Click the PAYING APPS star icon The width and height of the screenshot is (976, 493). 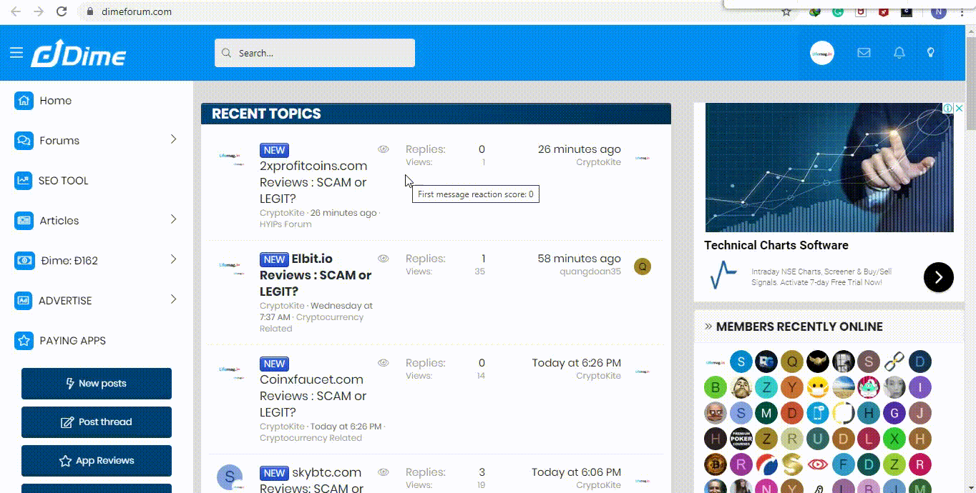coord(24,341)
